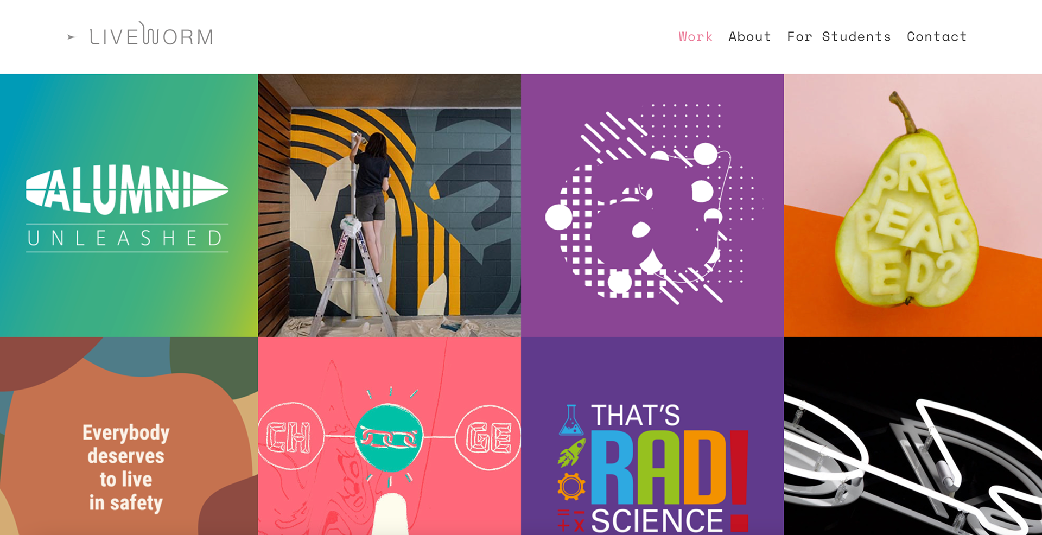Click the red math symbols icon
The image size is (1042, 535).
[571, 519]
